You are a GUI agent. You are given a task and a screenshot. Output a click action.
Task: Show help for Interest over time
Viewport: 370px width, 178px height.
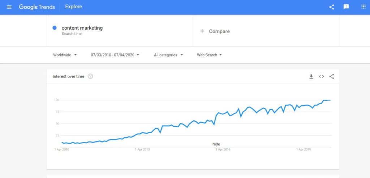(90, 76)
